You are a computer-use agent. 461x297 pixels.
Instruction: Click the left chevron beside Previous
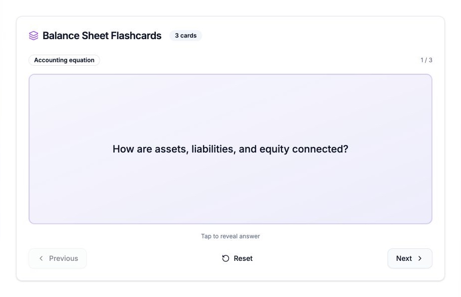coord(41,258)
